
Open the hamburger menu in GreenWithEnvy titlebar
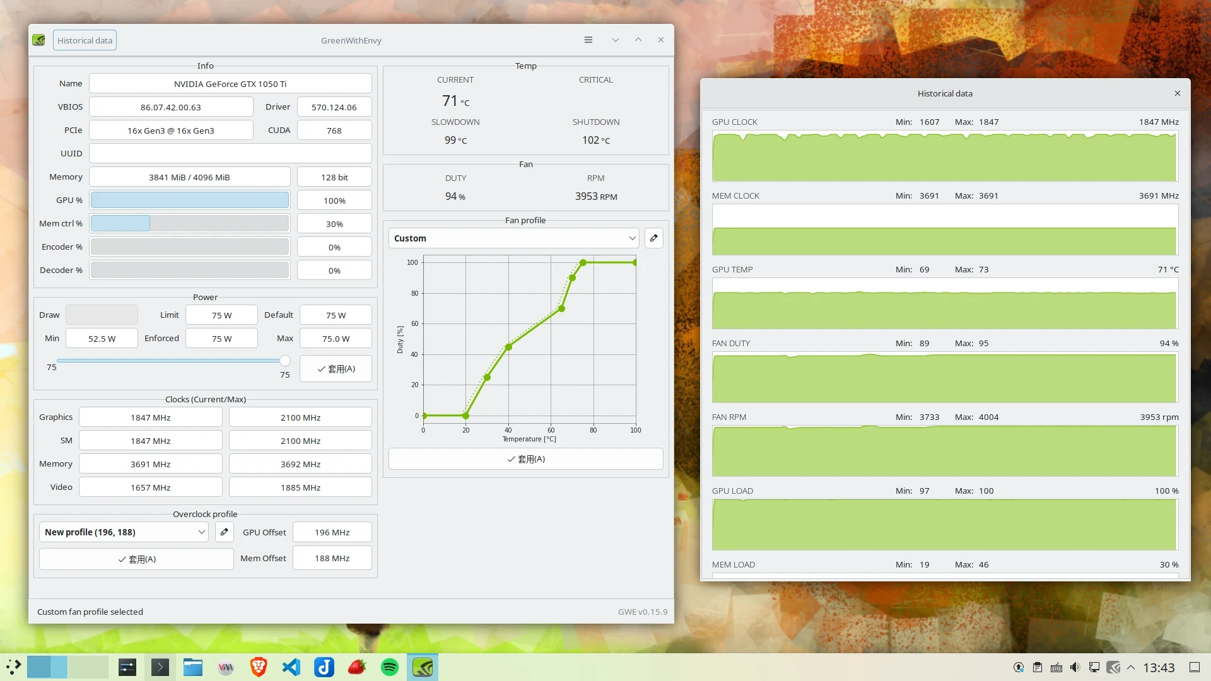click(x=588, y=40)
